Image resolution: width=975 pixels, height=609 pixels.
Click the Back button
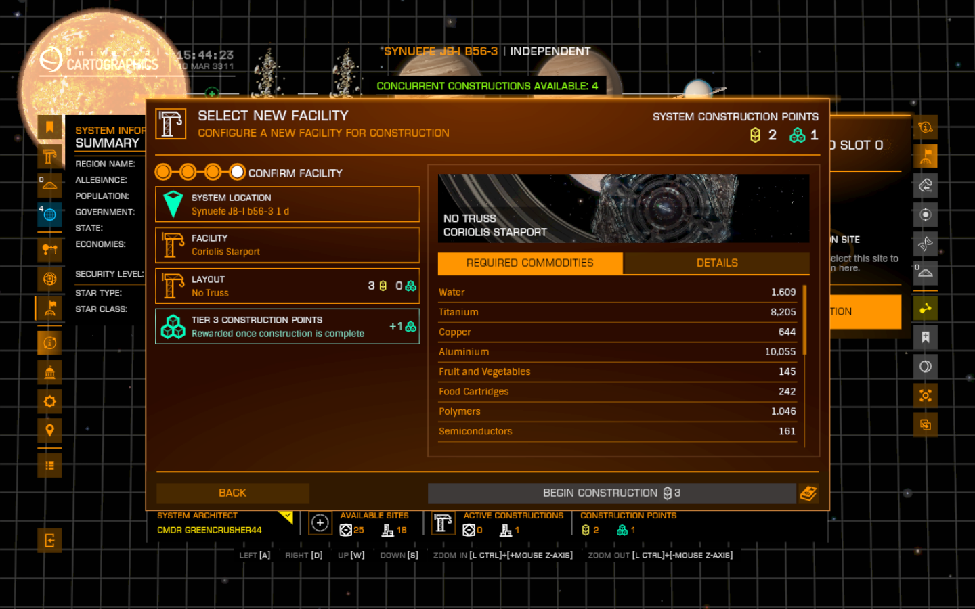tap(232, 493)
